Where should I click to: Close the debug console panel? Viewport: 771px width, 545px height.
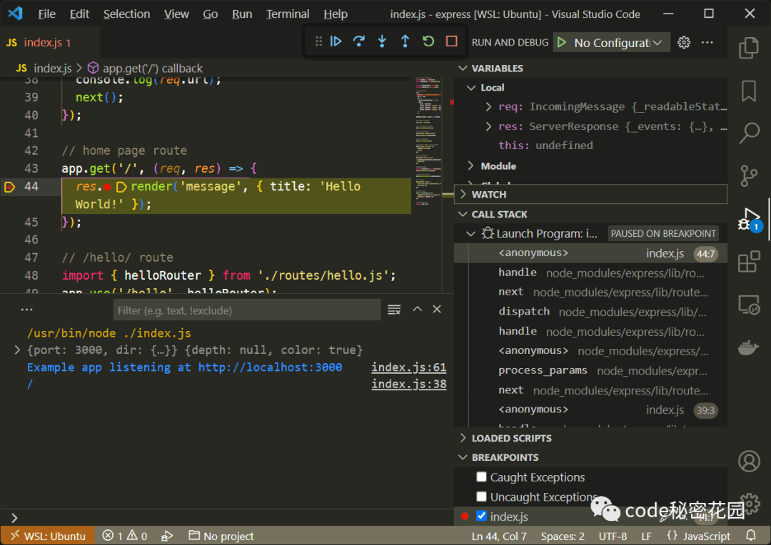click(437, 309)
